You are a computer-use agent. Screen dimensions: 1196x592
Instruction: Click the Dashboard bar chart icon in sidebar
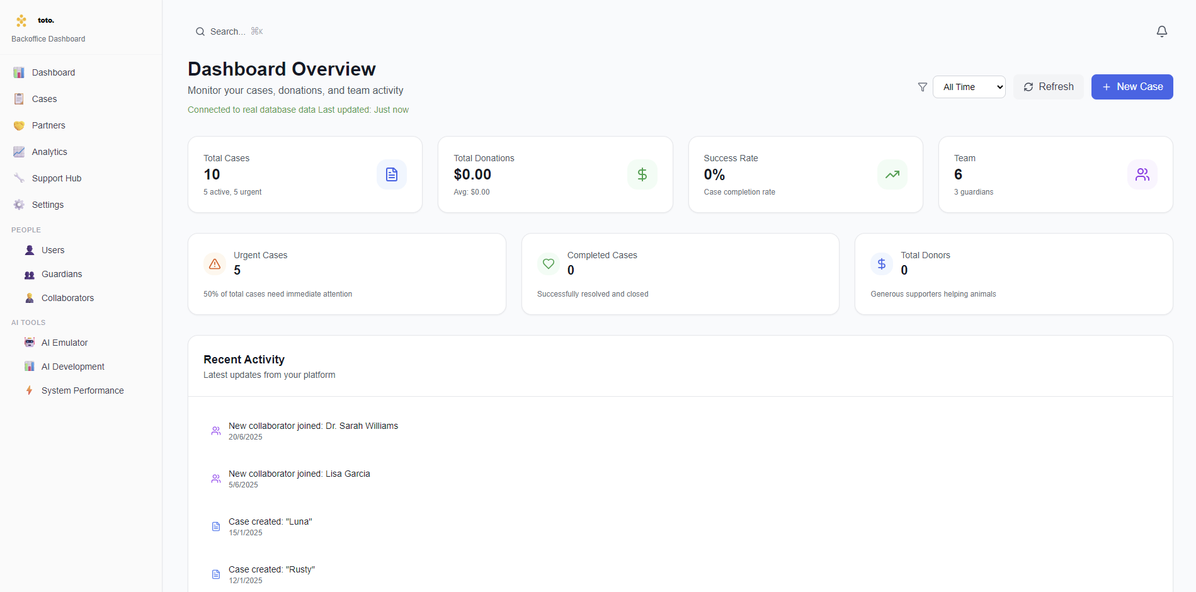19,72
